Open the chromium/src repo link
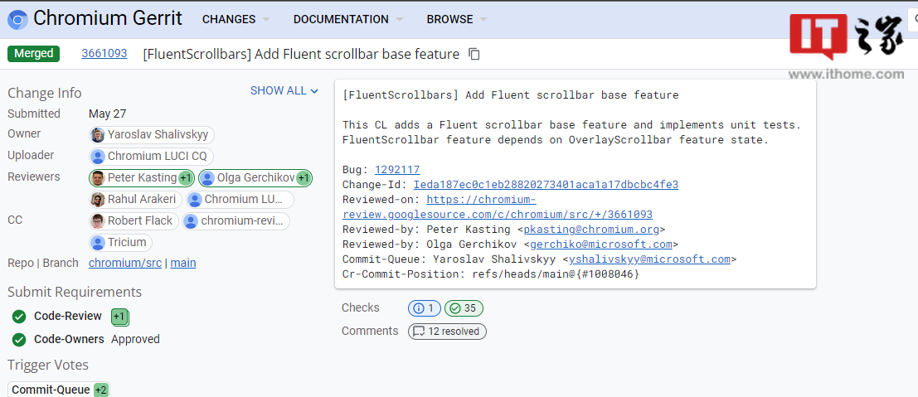Screen dimensions: 918x397 click(x=124, y=263)
